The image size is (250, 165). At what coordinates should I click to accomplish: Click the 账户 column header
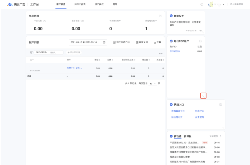click(x=32, y=60)
